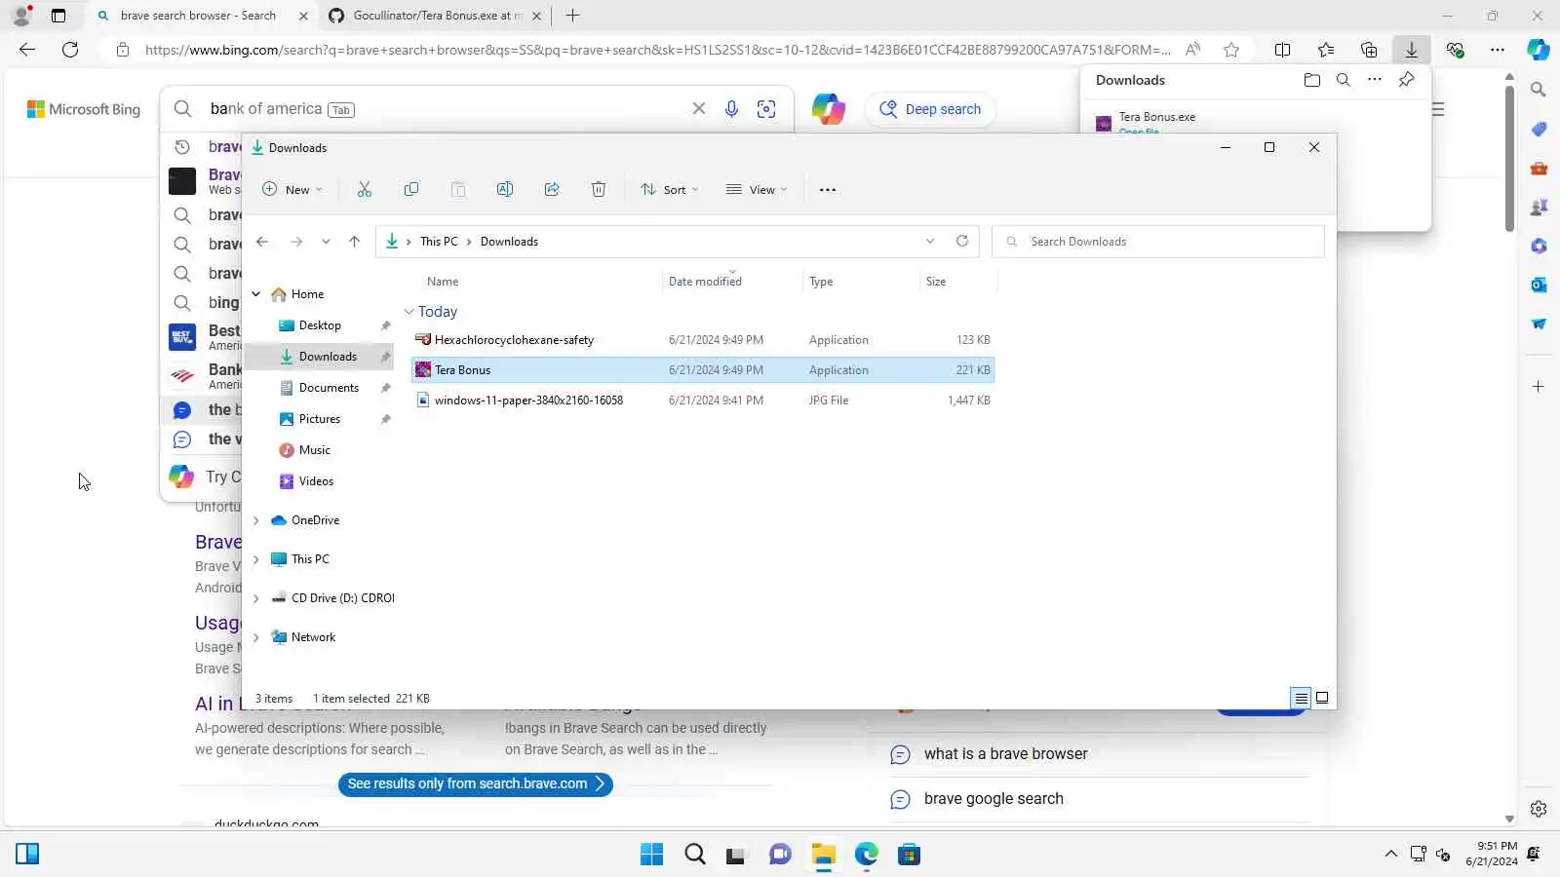
Task: Search by voice on Bing
Action: 731,109
